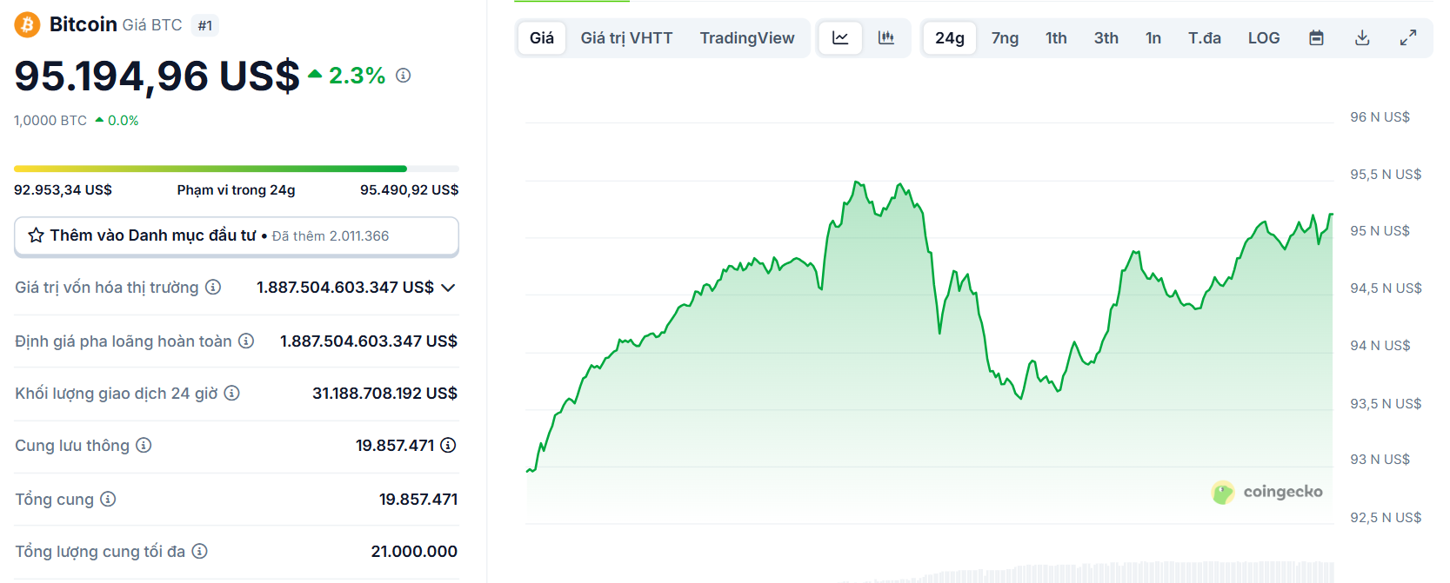Select 24g time range
The height and width of the screenshot is (583, 1450).
pos(950,38)
